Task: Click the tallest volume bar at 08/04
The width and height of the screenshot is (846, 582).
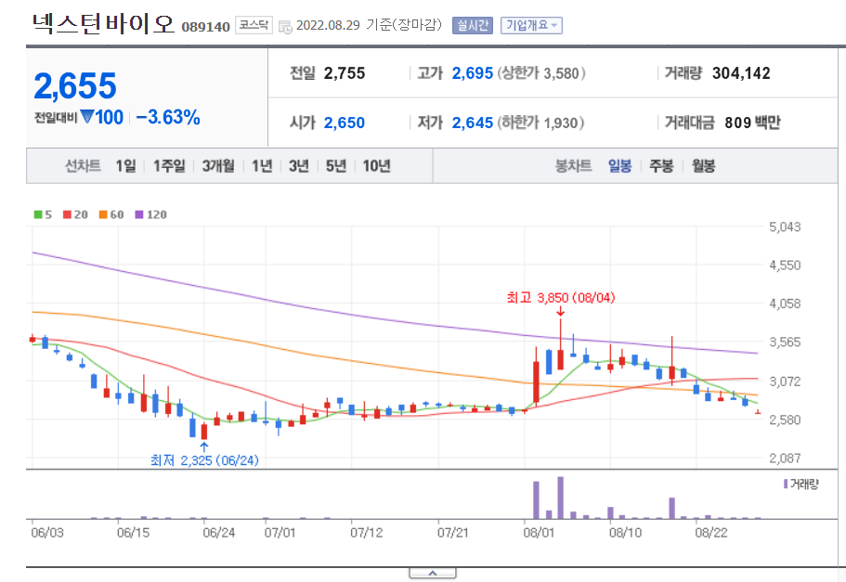Action: pyautogui.click(x=561, y=498)
